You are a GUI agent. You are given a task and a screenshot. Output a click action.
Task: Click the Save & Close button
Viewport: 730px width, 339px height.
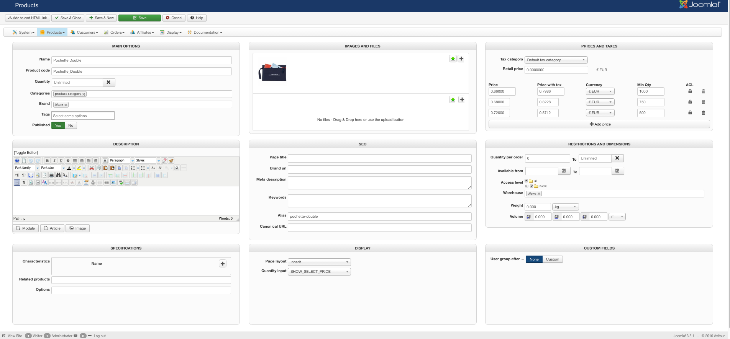[68, 18]
